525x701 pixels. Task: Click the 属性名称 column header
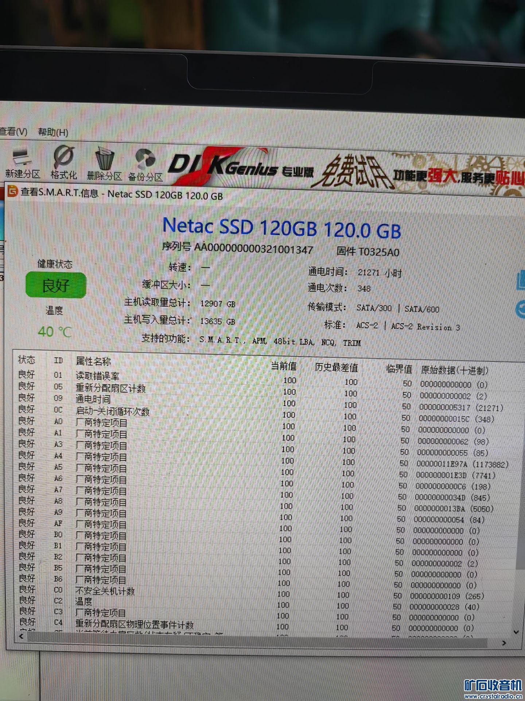point(93,361)
